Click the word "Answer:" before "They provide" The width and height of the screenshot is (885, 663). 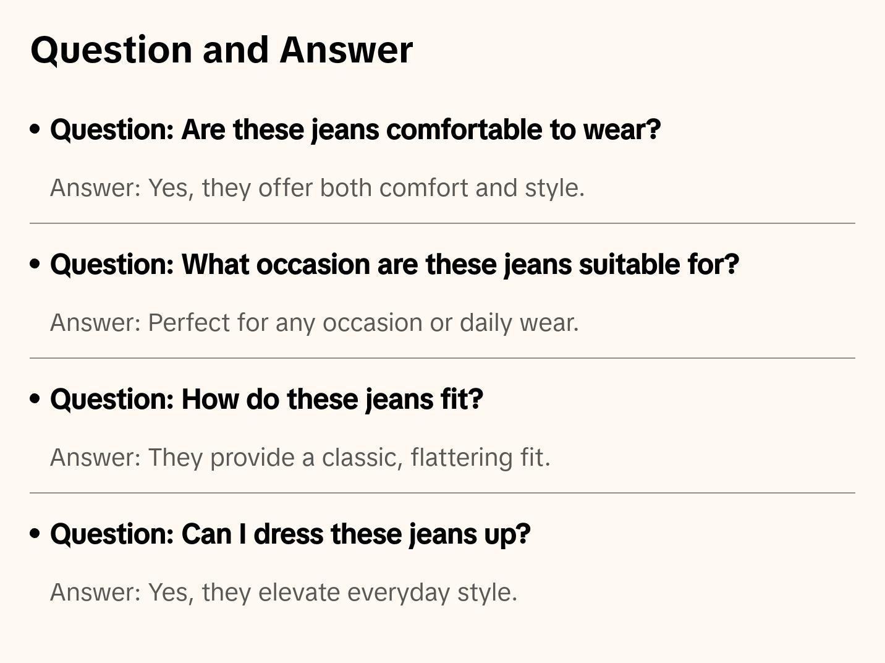[x=96, y=458]
